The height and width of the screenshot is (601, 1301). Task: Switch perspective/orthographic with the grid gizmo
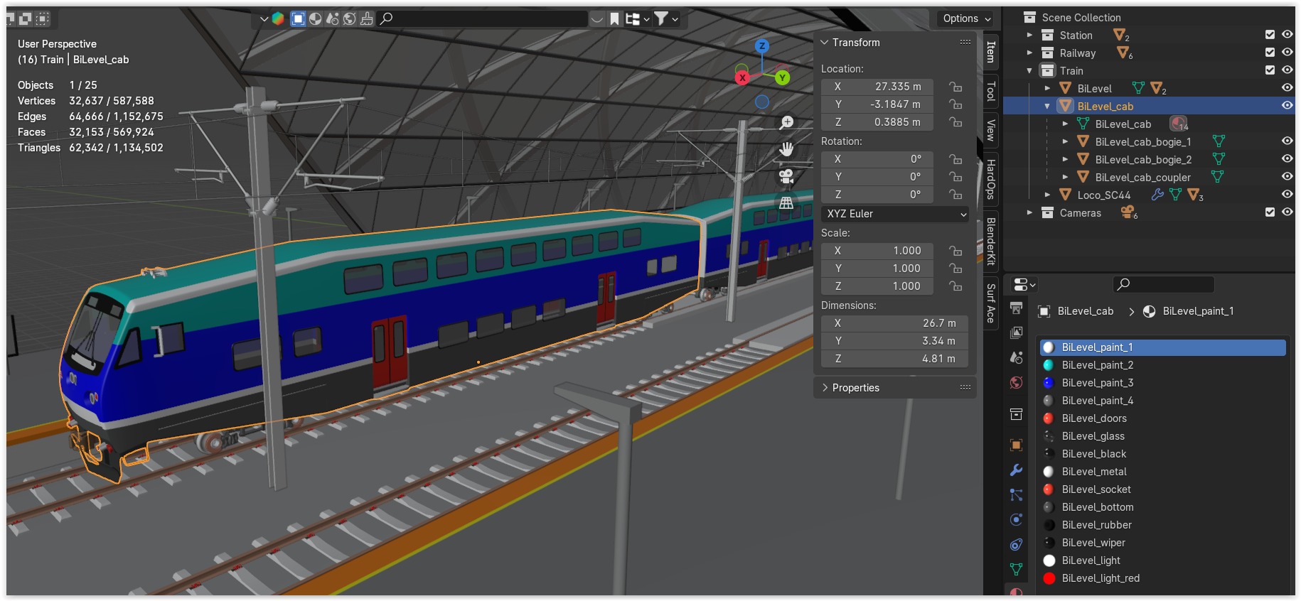click(786, 203)
